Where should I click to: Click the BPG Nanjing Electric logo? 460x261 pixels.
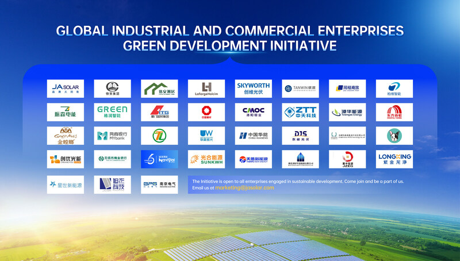click(x=159, y=185)
